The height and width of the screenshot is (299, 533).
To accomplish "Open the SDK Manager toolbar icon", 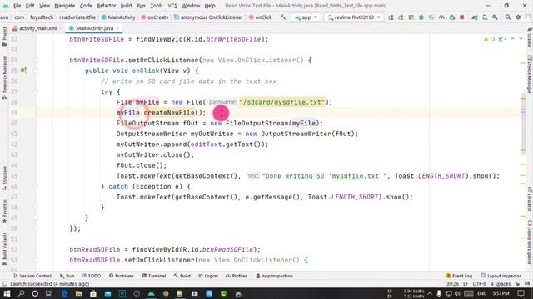I will (x=495, y=17).
